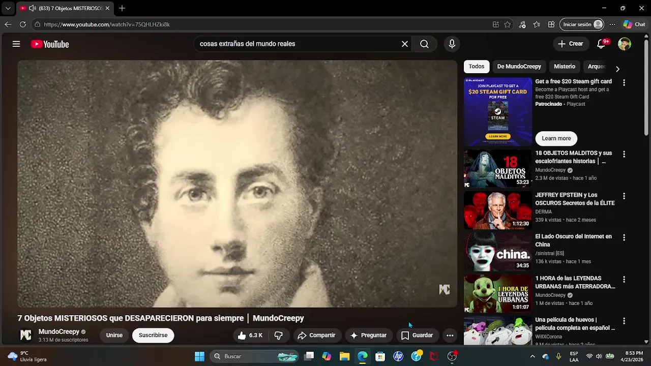Subscribe with the Suscribirse button
The width and height of the screenshot is (651, 366).
click(153, 335)
